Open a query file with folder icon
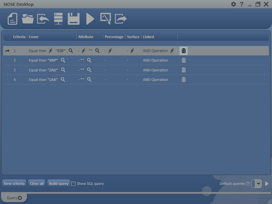 pos(28,19)
